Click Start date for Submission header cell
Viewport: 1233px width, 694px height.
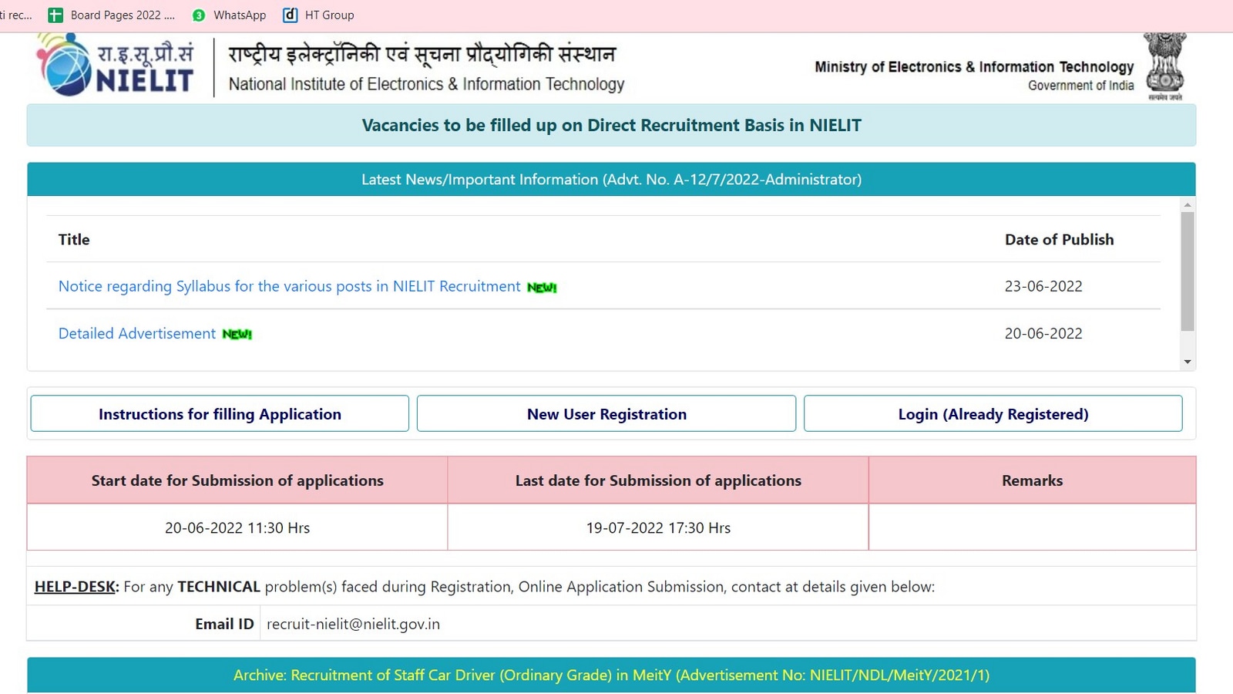click(x=237, y=480)
